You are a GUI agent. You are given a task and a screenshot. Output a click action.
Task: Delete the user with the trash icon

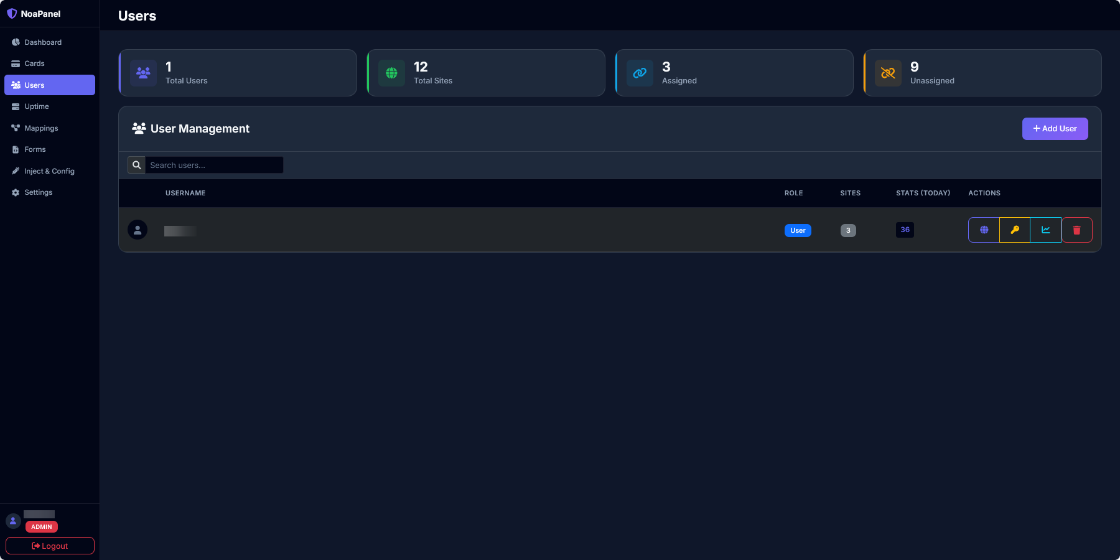(x=1076, y=230)
